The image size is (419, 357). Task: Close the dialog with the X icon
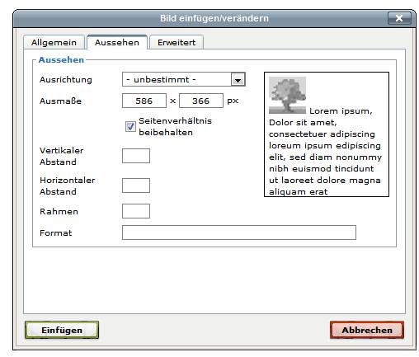pyautogui.click(x=399, y=18)
